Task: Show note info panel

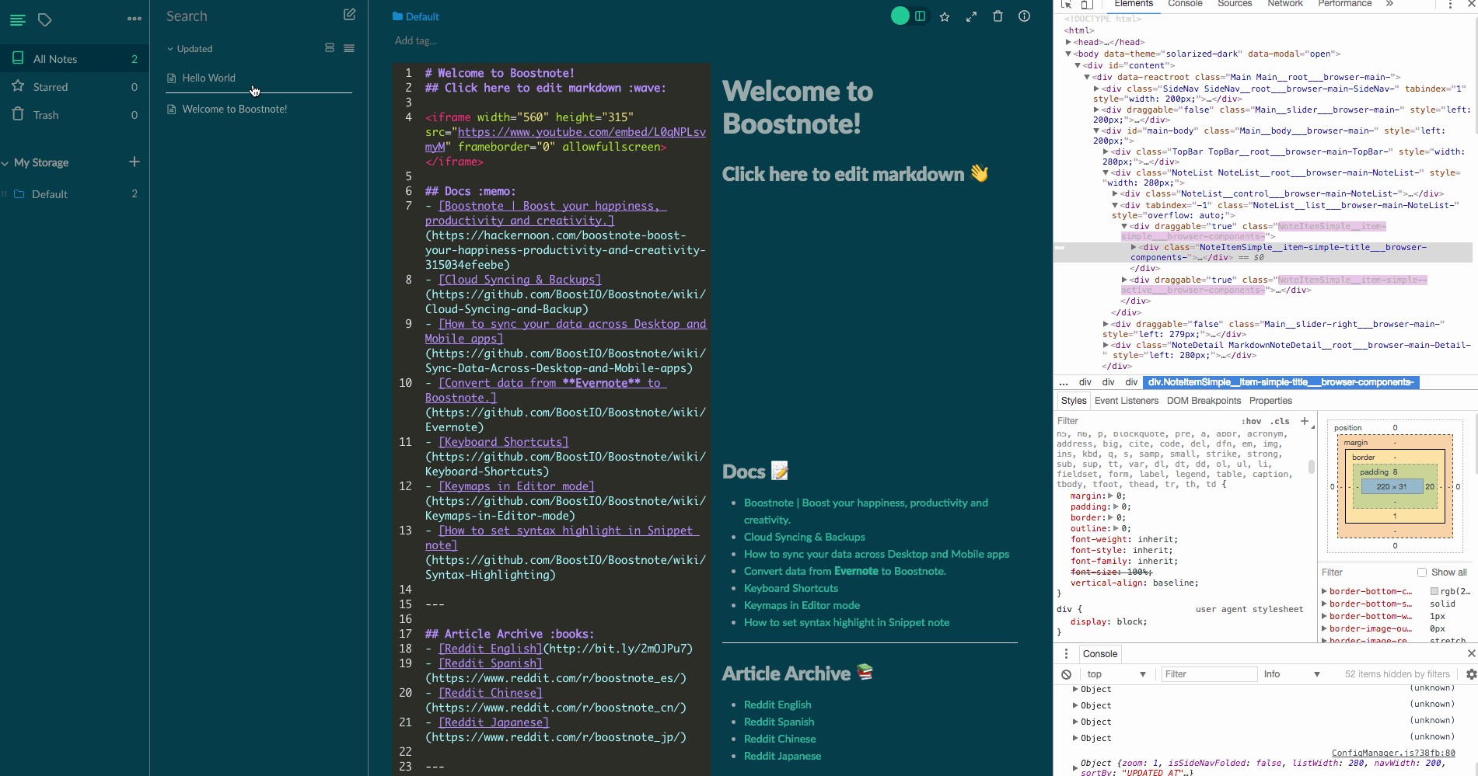Action: tap(1024, 16)
